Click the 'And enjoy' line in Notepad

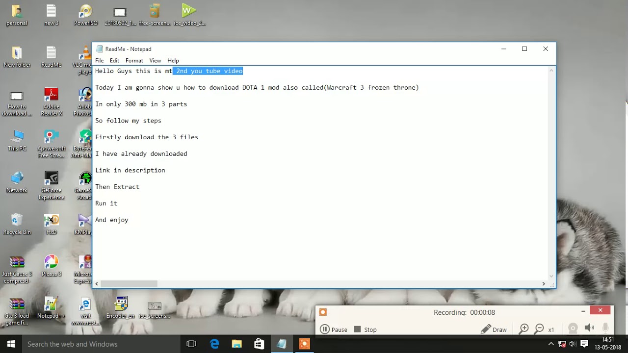click(x=112, y=220)
